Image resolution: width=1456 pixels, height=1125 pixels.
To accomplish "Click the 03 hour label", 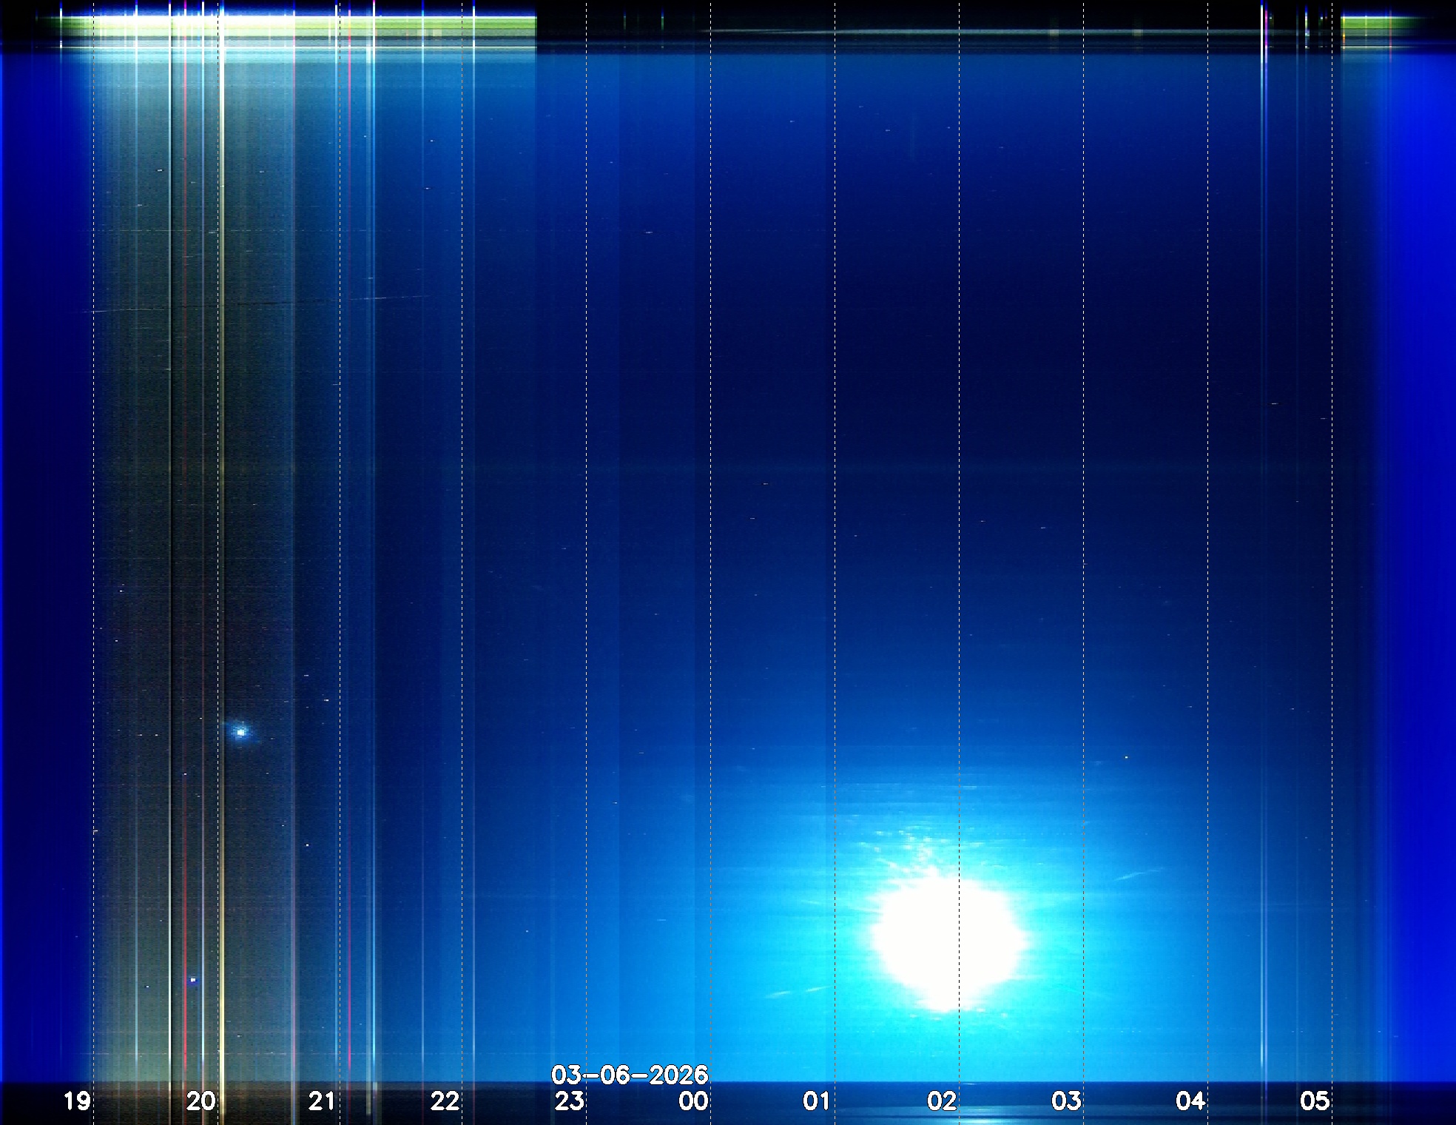I will click(x=1065, y=1101).
